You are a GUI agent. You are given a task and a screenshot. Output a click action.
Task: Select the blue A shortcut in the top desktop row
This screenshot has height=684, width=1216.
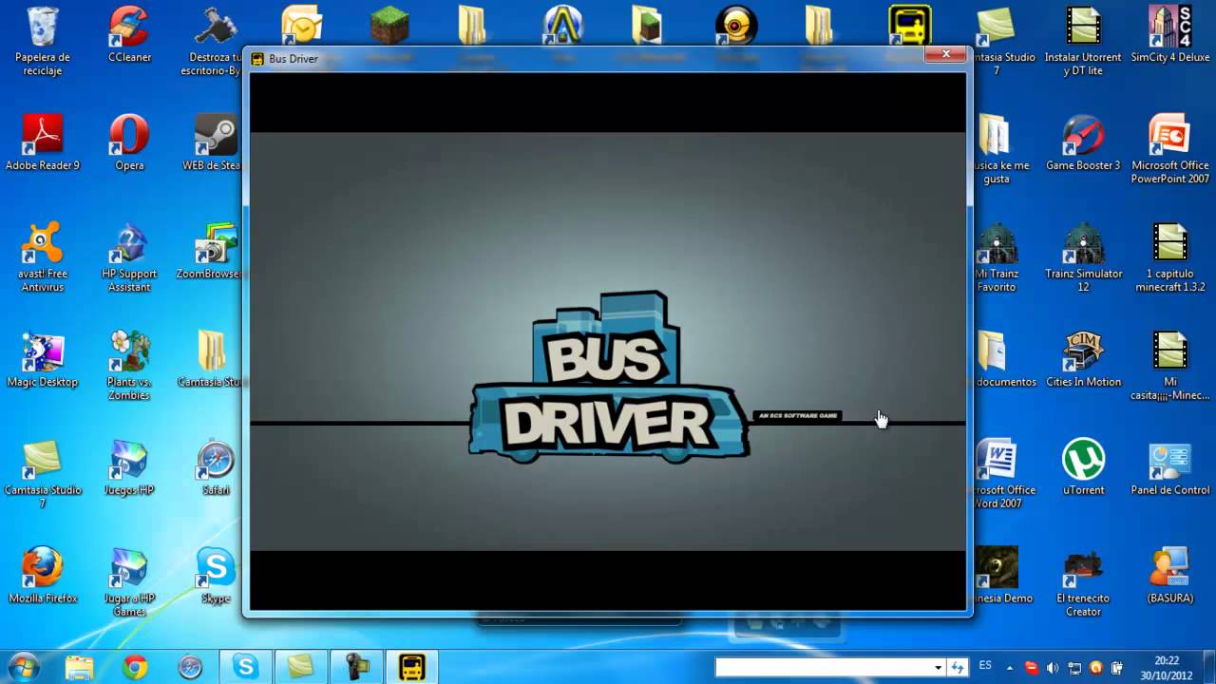(562, 25)
